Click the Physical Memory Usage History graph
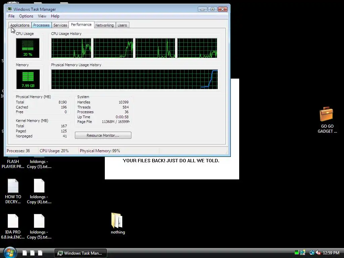Image resolution: width=344 pixels, height=258 pixels. tap(134, 79)
